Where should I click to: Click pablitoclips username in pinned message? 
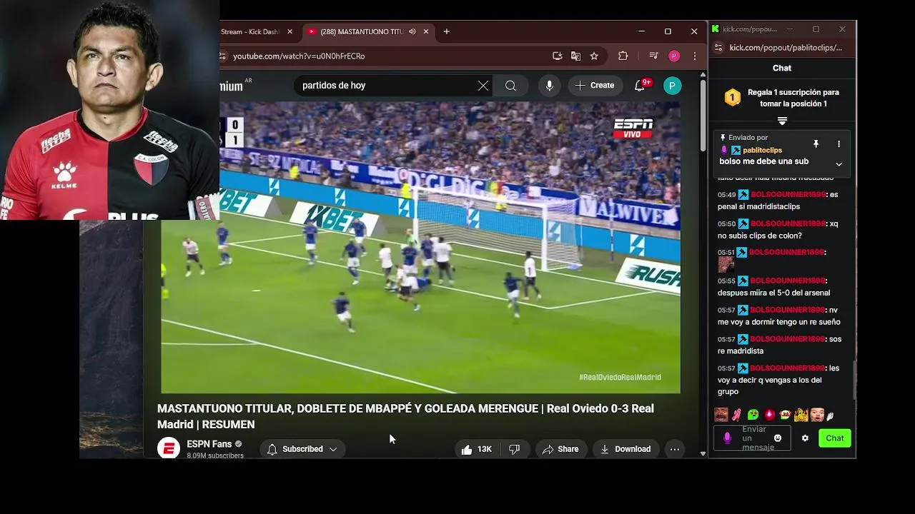762,151
